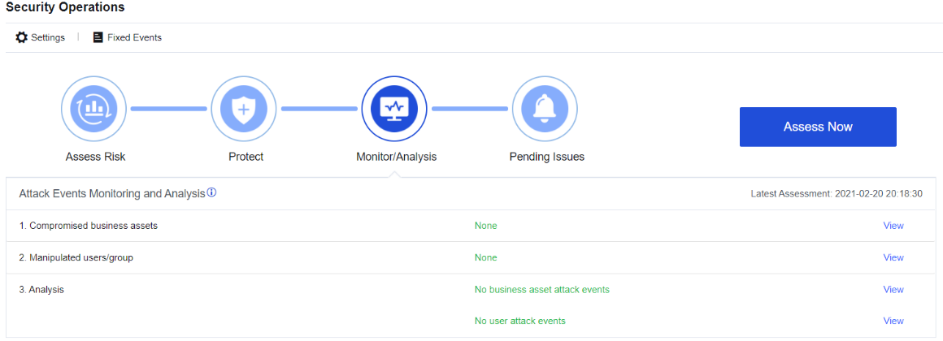The image size is (943, 341).
Task: Click the row label 3. Analysis
Action: [41, 289]
